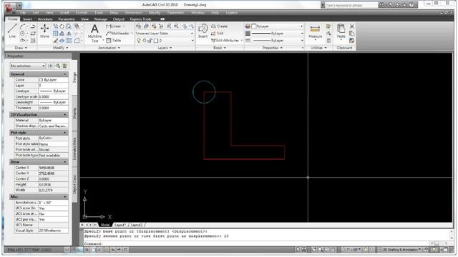Click the Create block icon
458x257 pixels.
tap(219, 26)
